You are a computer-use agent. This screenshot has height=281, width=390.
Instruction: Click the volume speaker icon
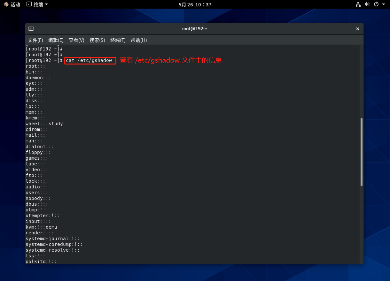367,4
